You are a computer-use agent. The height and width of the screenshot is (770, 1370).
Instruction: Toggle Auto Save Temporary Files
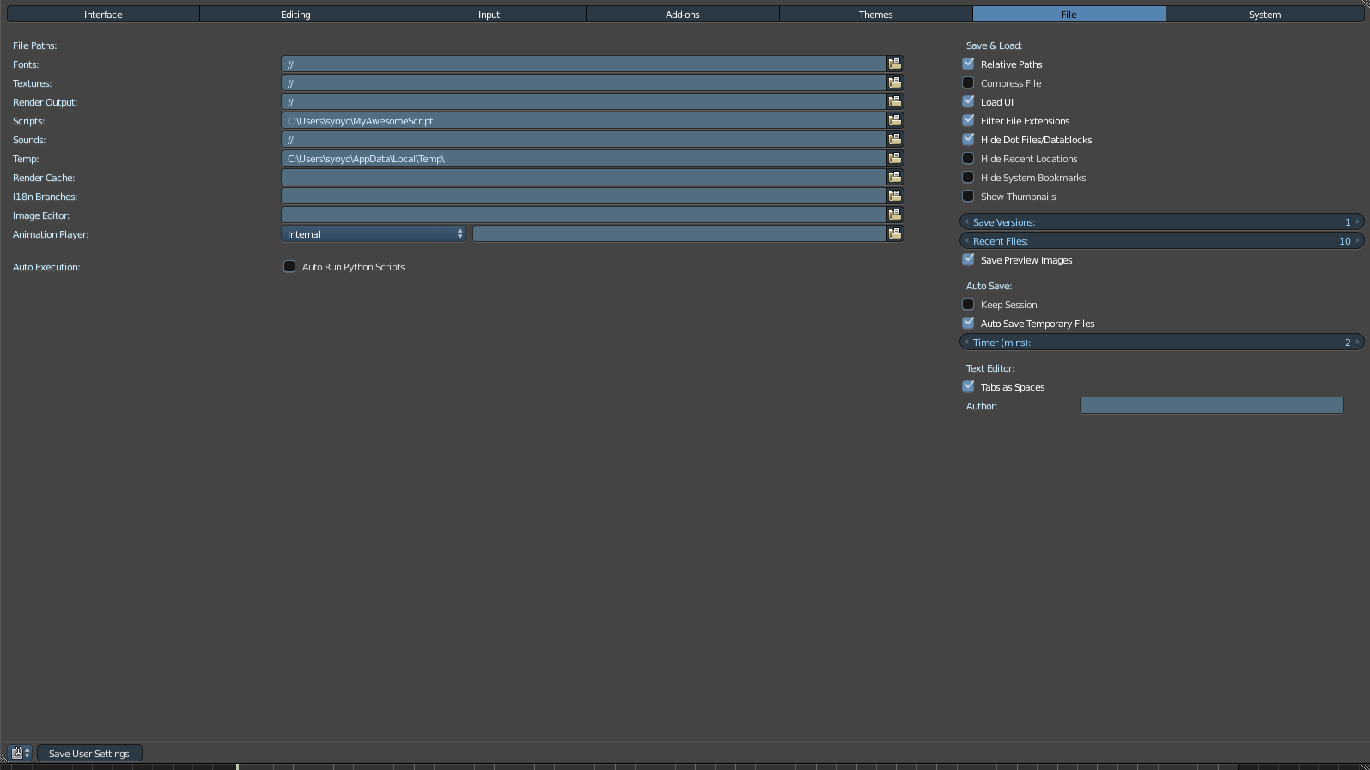point(969,323)
